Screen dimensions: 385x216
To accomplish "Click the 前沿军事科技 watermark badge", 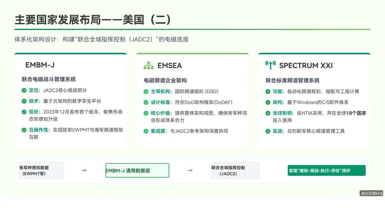I will (372, 193).
